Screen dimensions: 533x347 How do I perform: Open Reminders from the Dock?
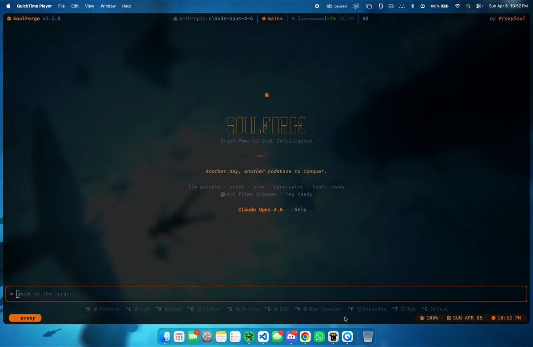tap(235, 337)
